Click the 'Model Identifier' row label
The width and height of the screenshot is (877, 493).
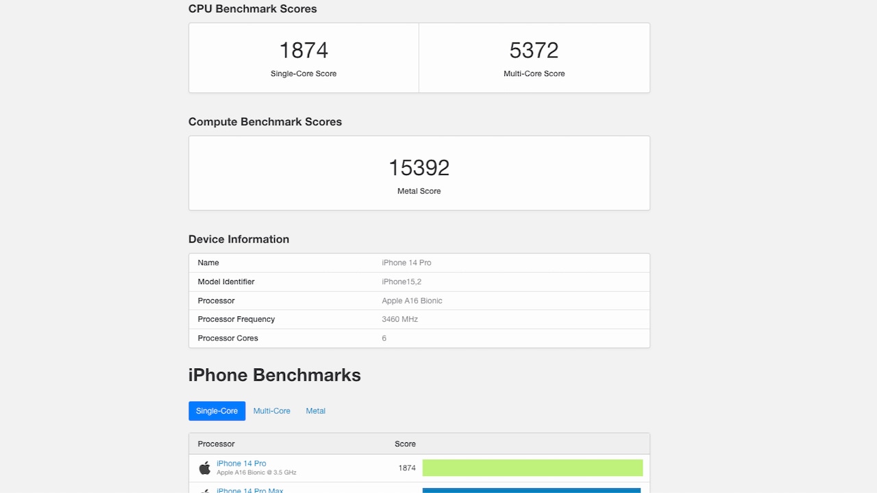click(226, 281)
